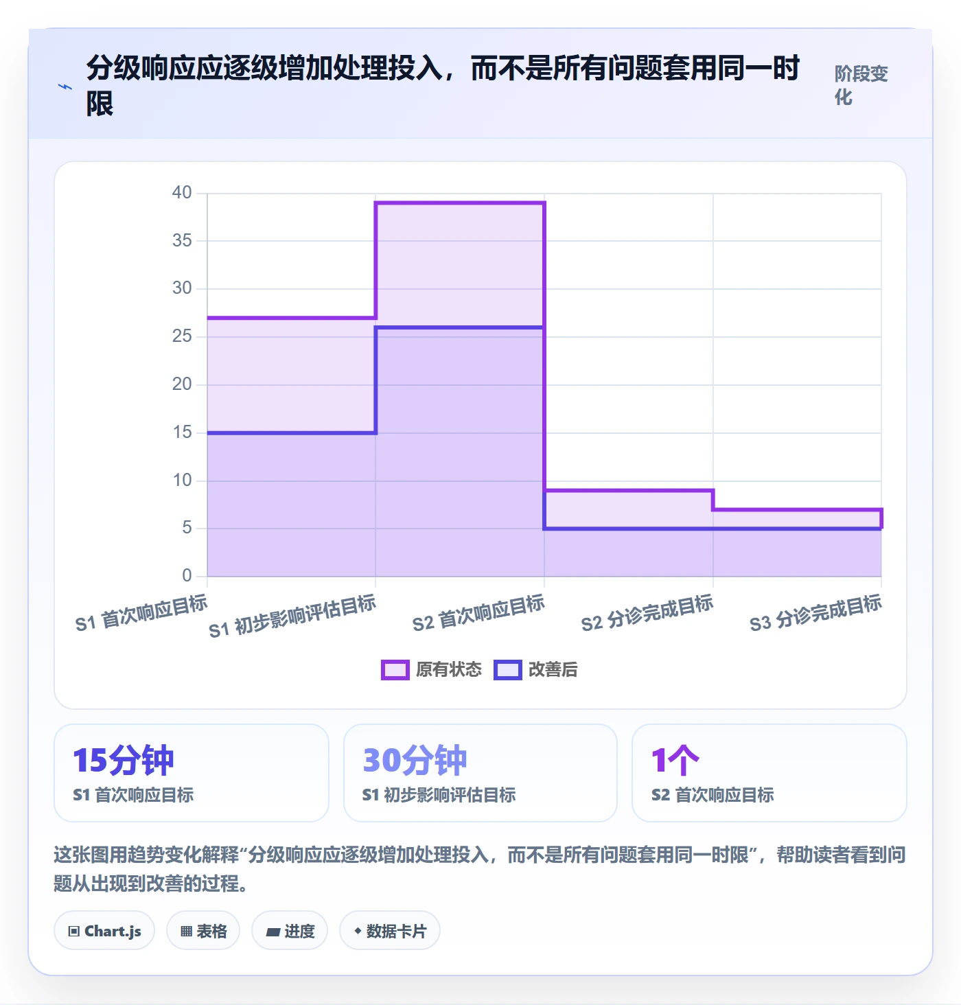
Task: Select the 15分钟 stat card
Action: [x=192, y=773]
